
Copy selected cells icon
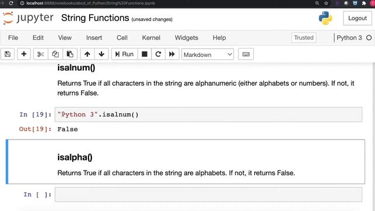55,54
